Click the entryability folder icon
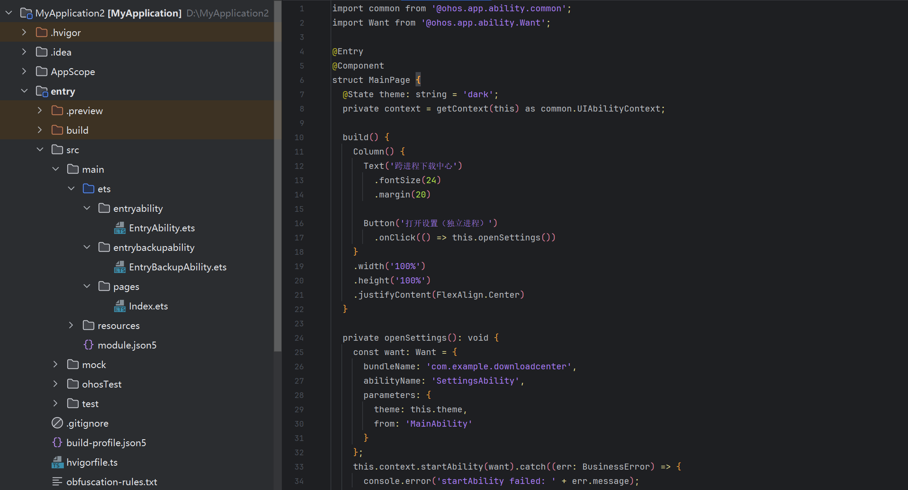The image size is (908, 490). [x=104, y=208]
